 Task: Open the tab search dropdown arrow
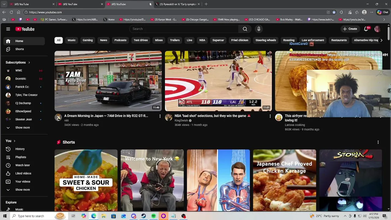click(x=4, y=4)
